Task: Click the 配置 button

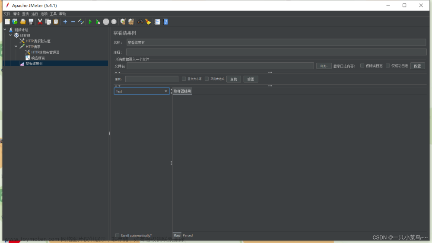Action: (x=417, y=66)
